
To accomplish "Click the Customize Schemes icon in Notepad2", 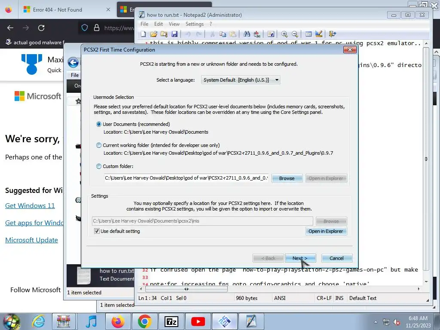I will (x=318, y=34).
